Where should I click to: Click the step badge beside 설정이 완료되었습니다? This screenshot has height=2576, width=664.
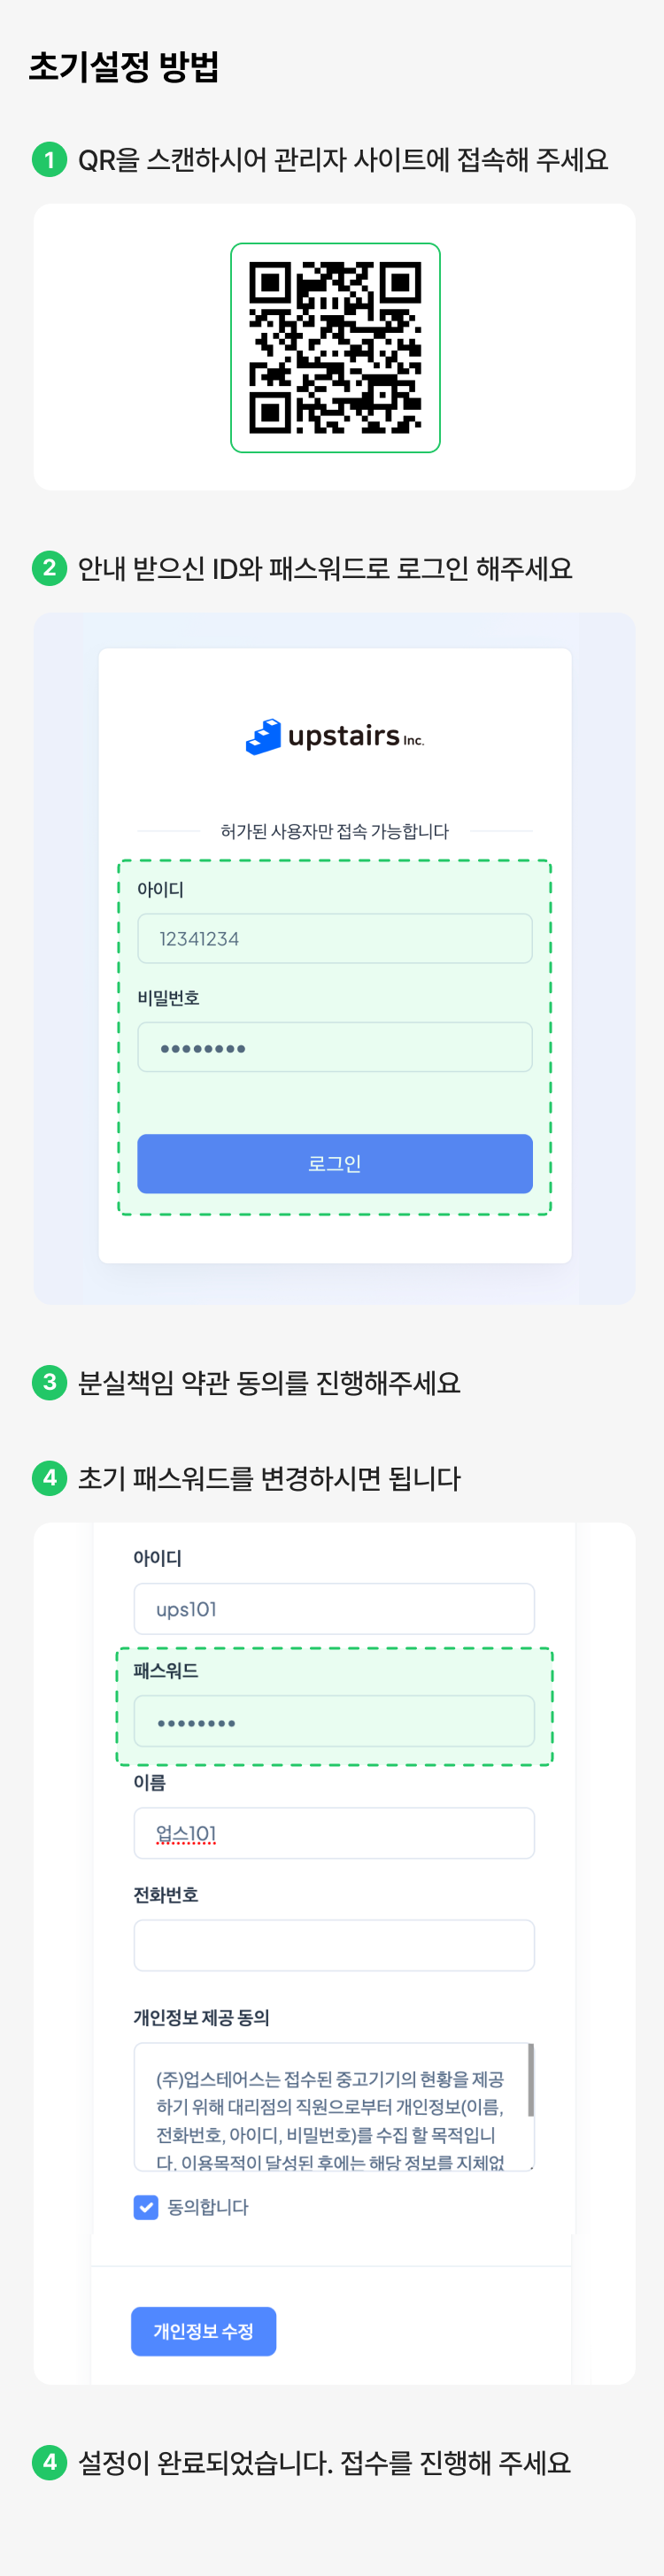[x=49, y=2462]
